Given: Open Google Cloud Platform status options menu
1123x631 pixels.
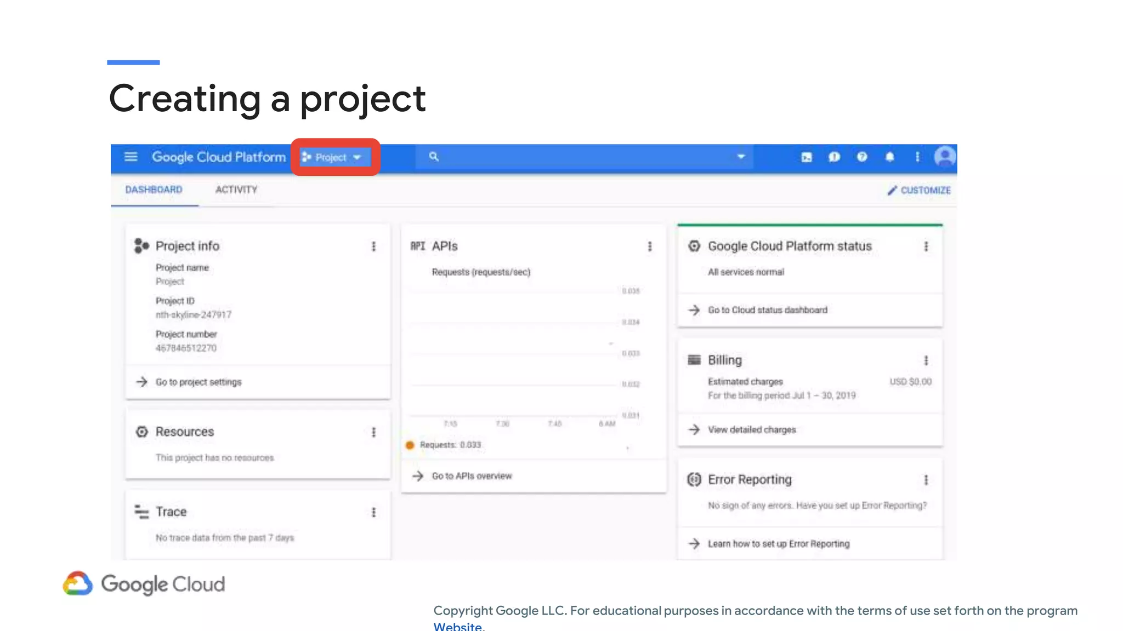Looking at the screenshot, I should pyautogui.click(x=926, y=246).
